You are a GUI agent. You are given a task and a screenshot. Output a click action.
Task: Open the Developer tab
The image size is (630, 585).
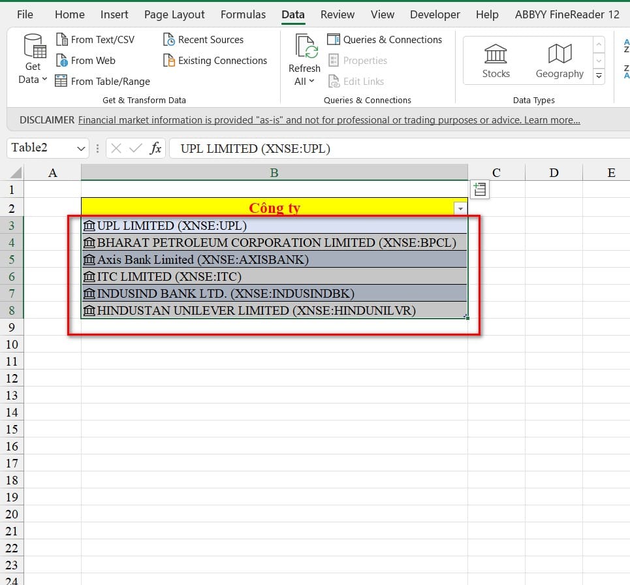435,14
